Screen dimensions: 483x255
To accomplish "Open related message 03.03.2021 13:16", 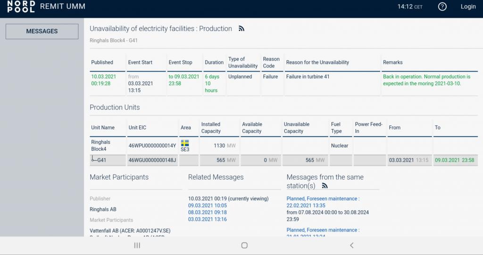I will pyautogui.click(x=208, y=219).
